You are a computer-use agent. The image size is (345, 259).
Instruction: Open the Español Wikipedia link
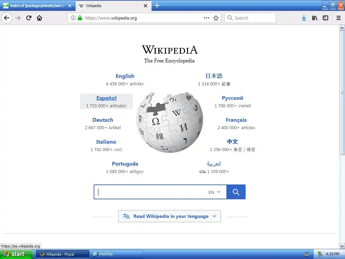tap(106, 98)
